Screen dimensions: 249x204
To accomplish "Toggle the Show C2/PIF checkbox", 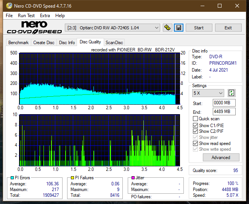I will pyautogui.click(x=195, y=131).
